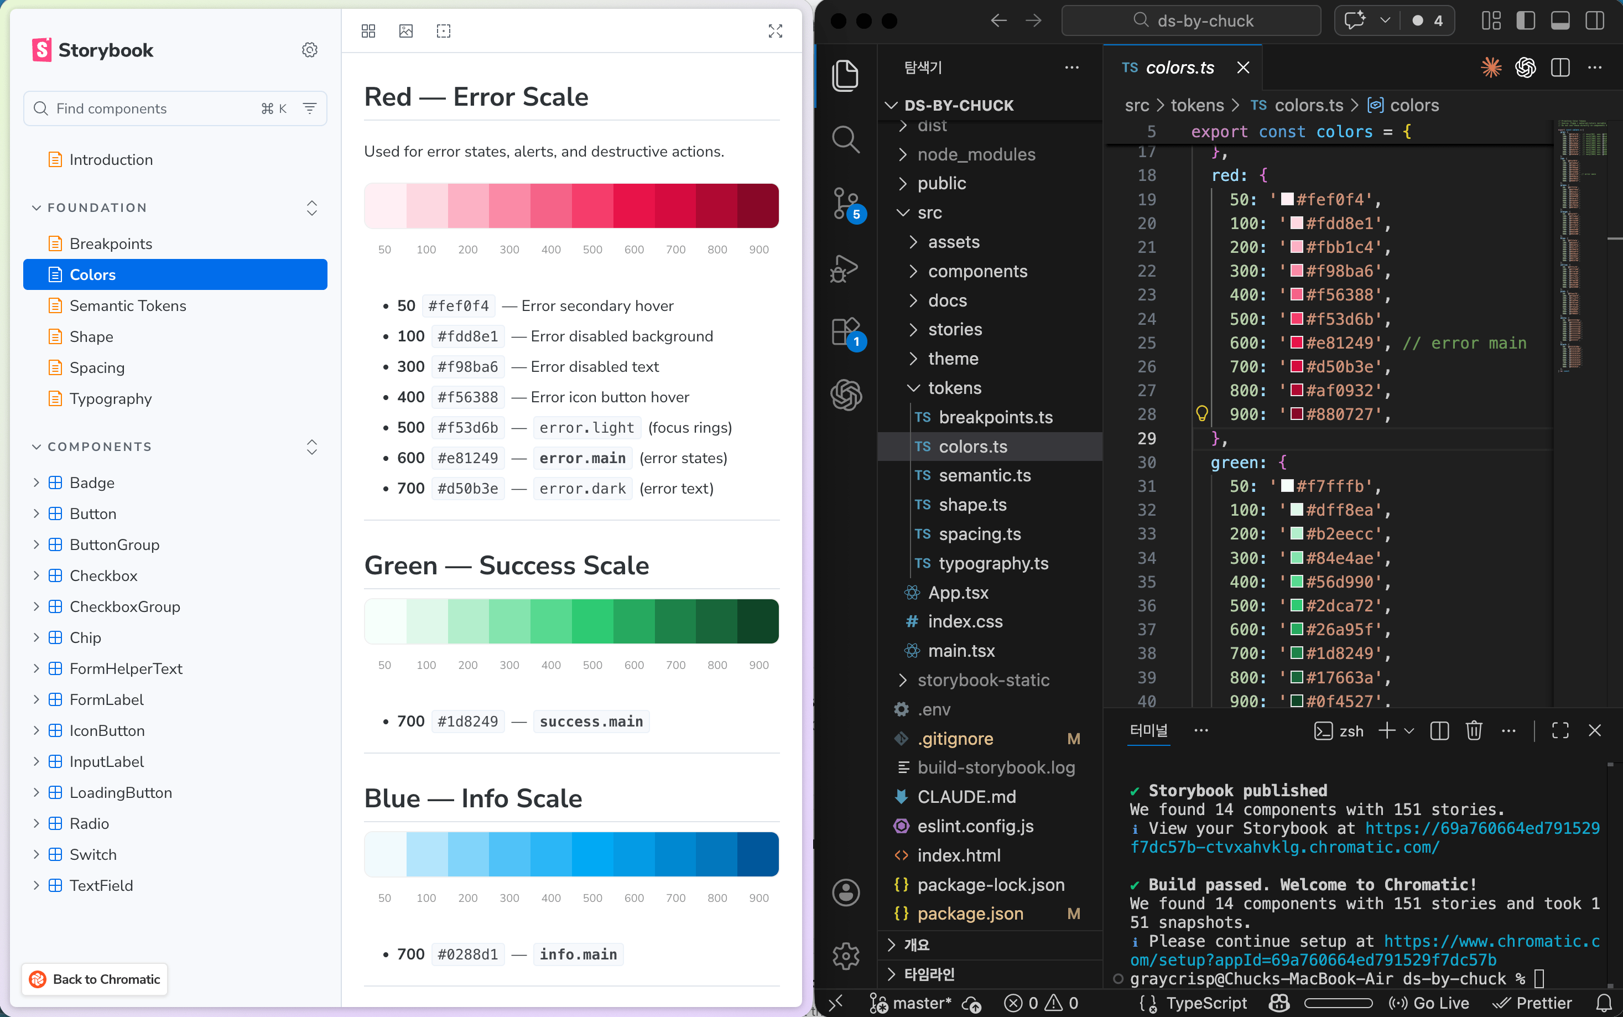Collapse the FOUNDATION section
1623x1017 pixels.
click(37, 208)
